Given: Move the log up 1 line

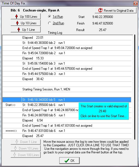Looking at the screenshot, I should click(x=26, y=29).
